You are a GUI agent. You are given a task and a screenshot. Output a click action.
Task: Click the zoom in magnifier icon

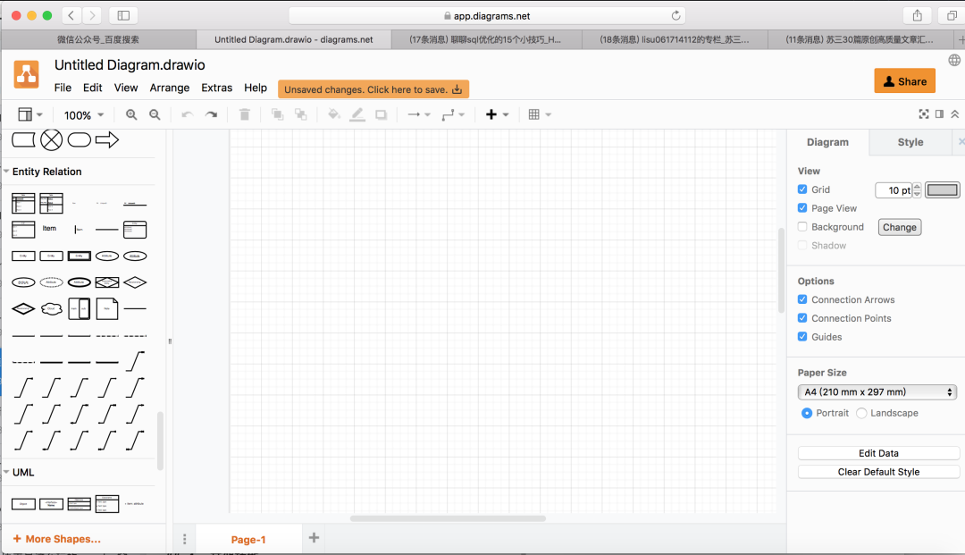(x=131, y=114)
